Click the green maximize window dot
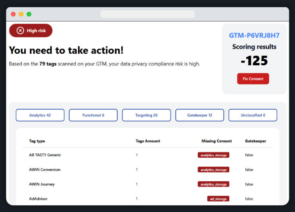This screenshot has width=295, height=212. pos(29,14)
